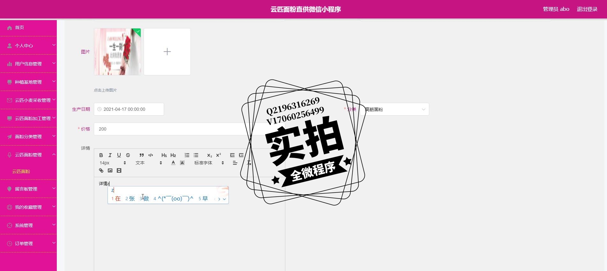Expand the IME candidate list
This screenshot has width=607, height=271.
[x=224, y=199]
